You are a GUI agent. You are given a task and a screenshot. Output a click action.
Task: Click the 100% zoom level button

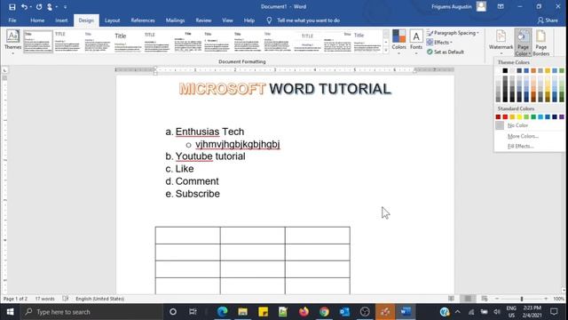(558, 299)
